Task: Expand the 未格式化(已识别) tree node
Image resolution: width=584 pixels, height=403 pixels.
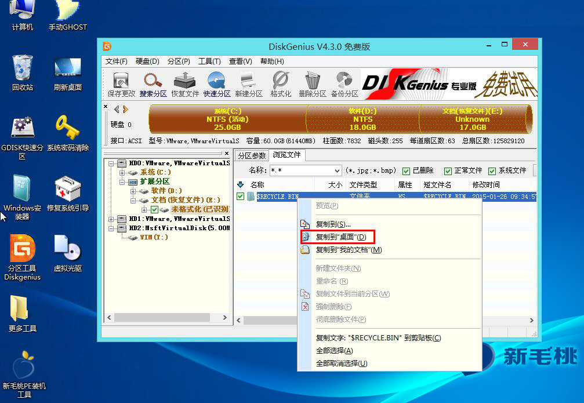Action: pyautogui.click(x=144, y=210)
